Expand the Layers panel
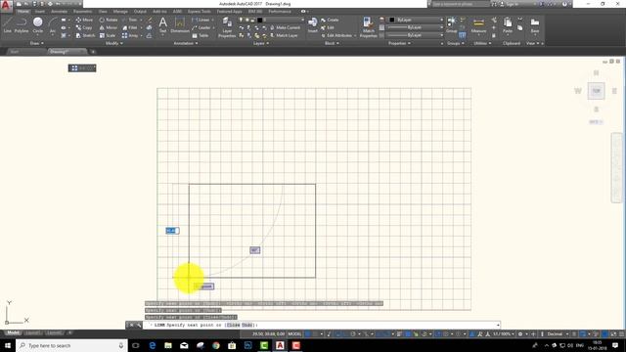 tap(261, 43)
